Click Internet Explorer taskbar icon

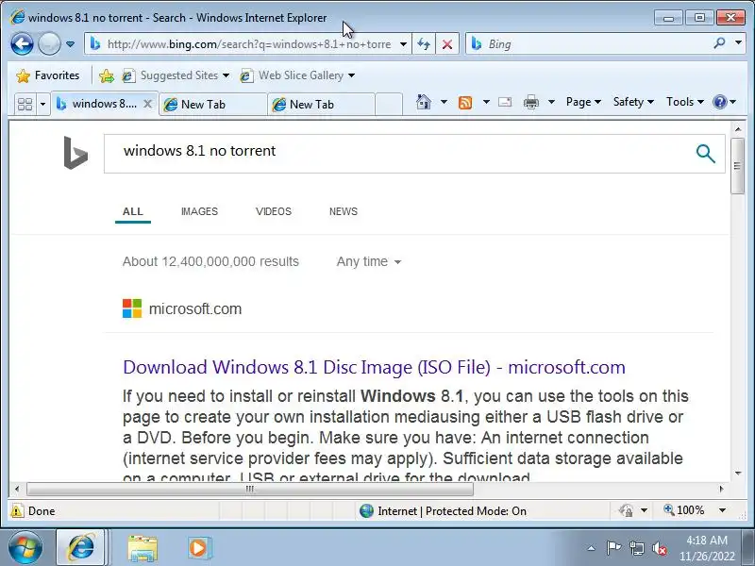pyautogui.click(x=81, y=548)
